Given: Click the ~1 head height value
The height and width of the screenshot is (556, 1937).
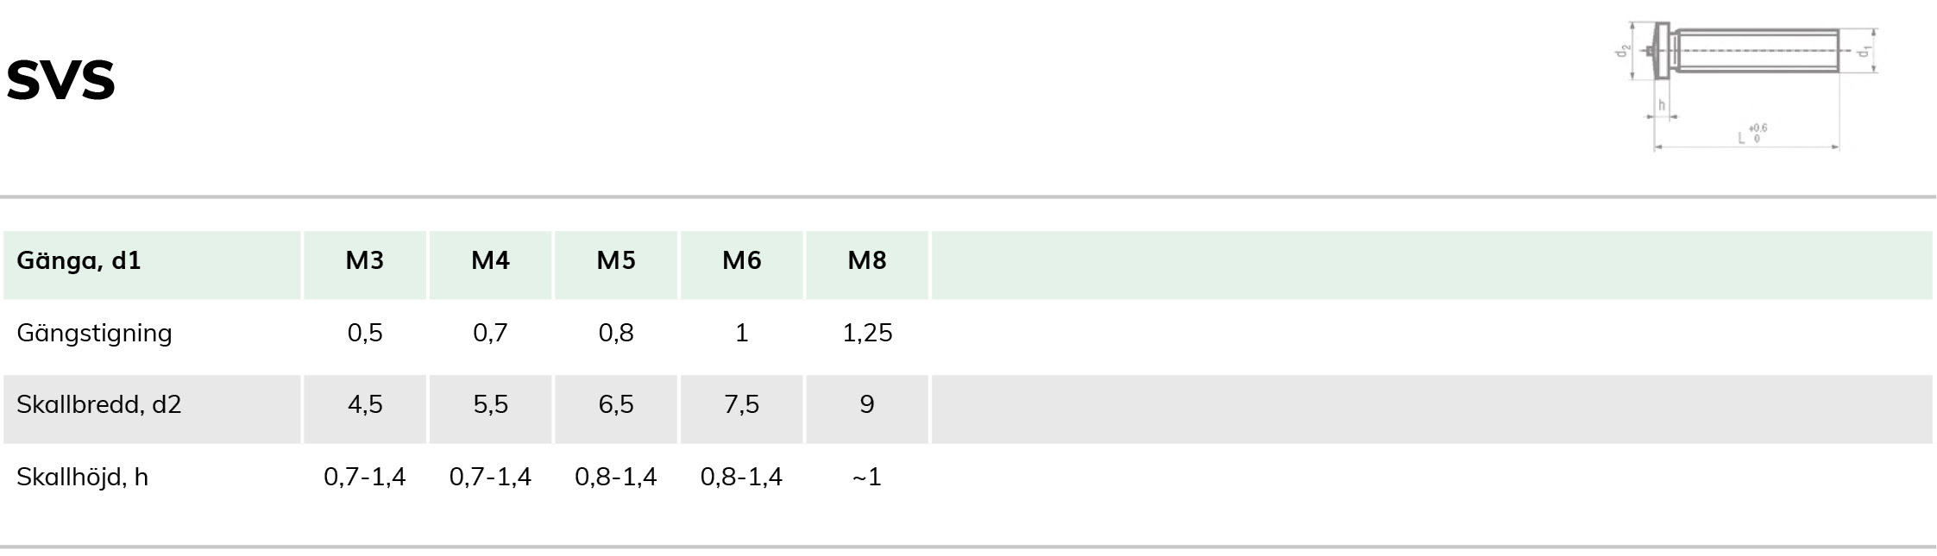Looking at the screenshot, I should (867, 477).
